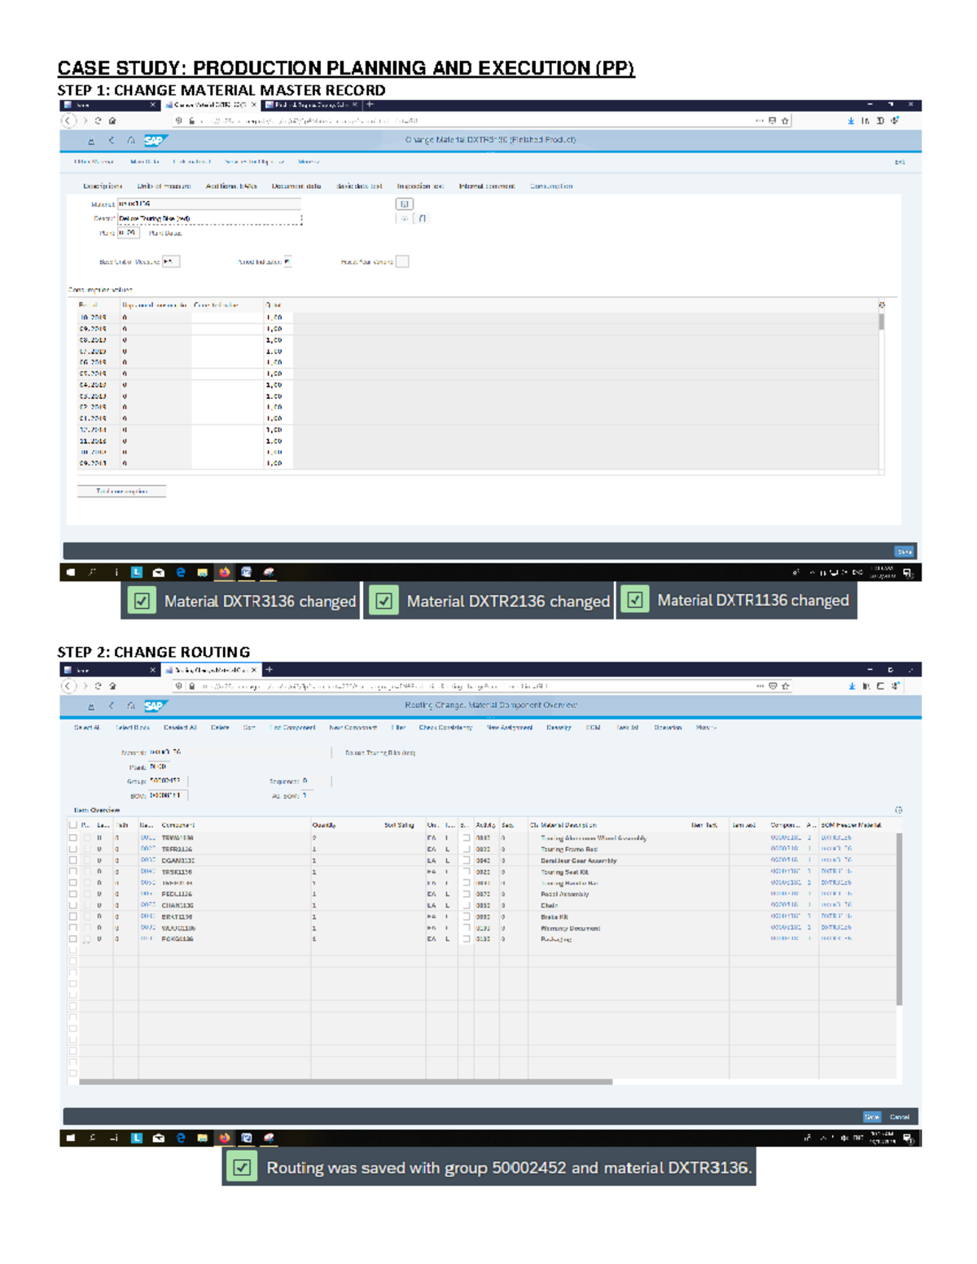Click the home icon in the SAP header
The width and height of the screenshot is (977, 1264).
(130, 141)
